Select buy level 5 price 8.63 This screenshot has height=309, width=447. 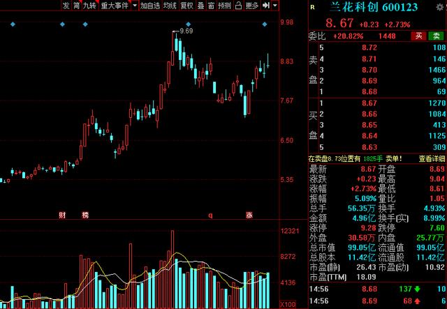pyautogui.click(x=369, y=147)
